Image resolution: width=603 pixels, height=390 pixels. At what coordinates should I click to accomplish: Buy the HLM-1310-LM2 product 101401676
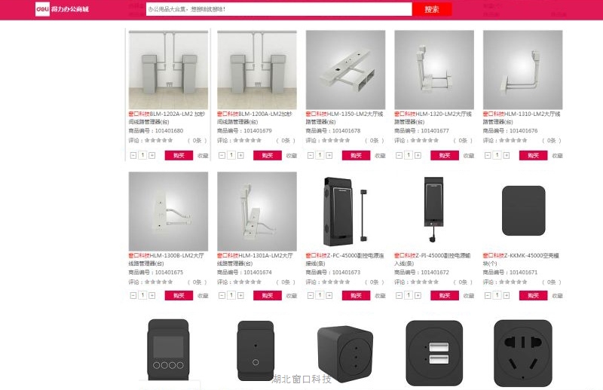click(x=533, y=155)
